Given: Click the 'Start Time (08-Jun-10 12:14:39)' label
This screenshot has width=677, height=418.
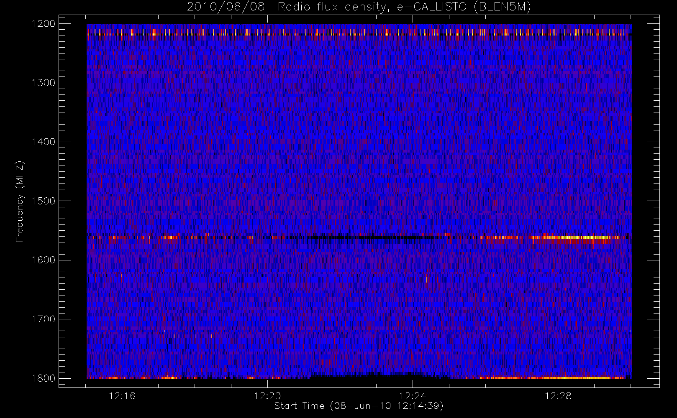Looking at the screenshot, I should [359, 406].
